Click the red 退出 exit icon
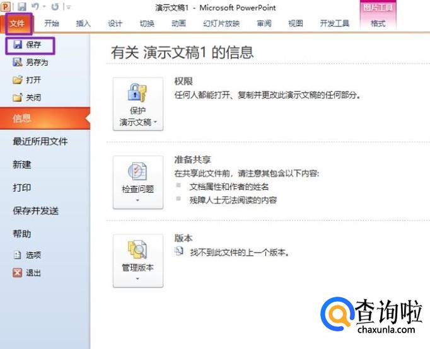Screen dimensions: 430x349 point(17,273)
